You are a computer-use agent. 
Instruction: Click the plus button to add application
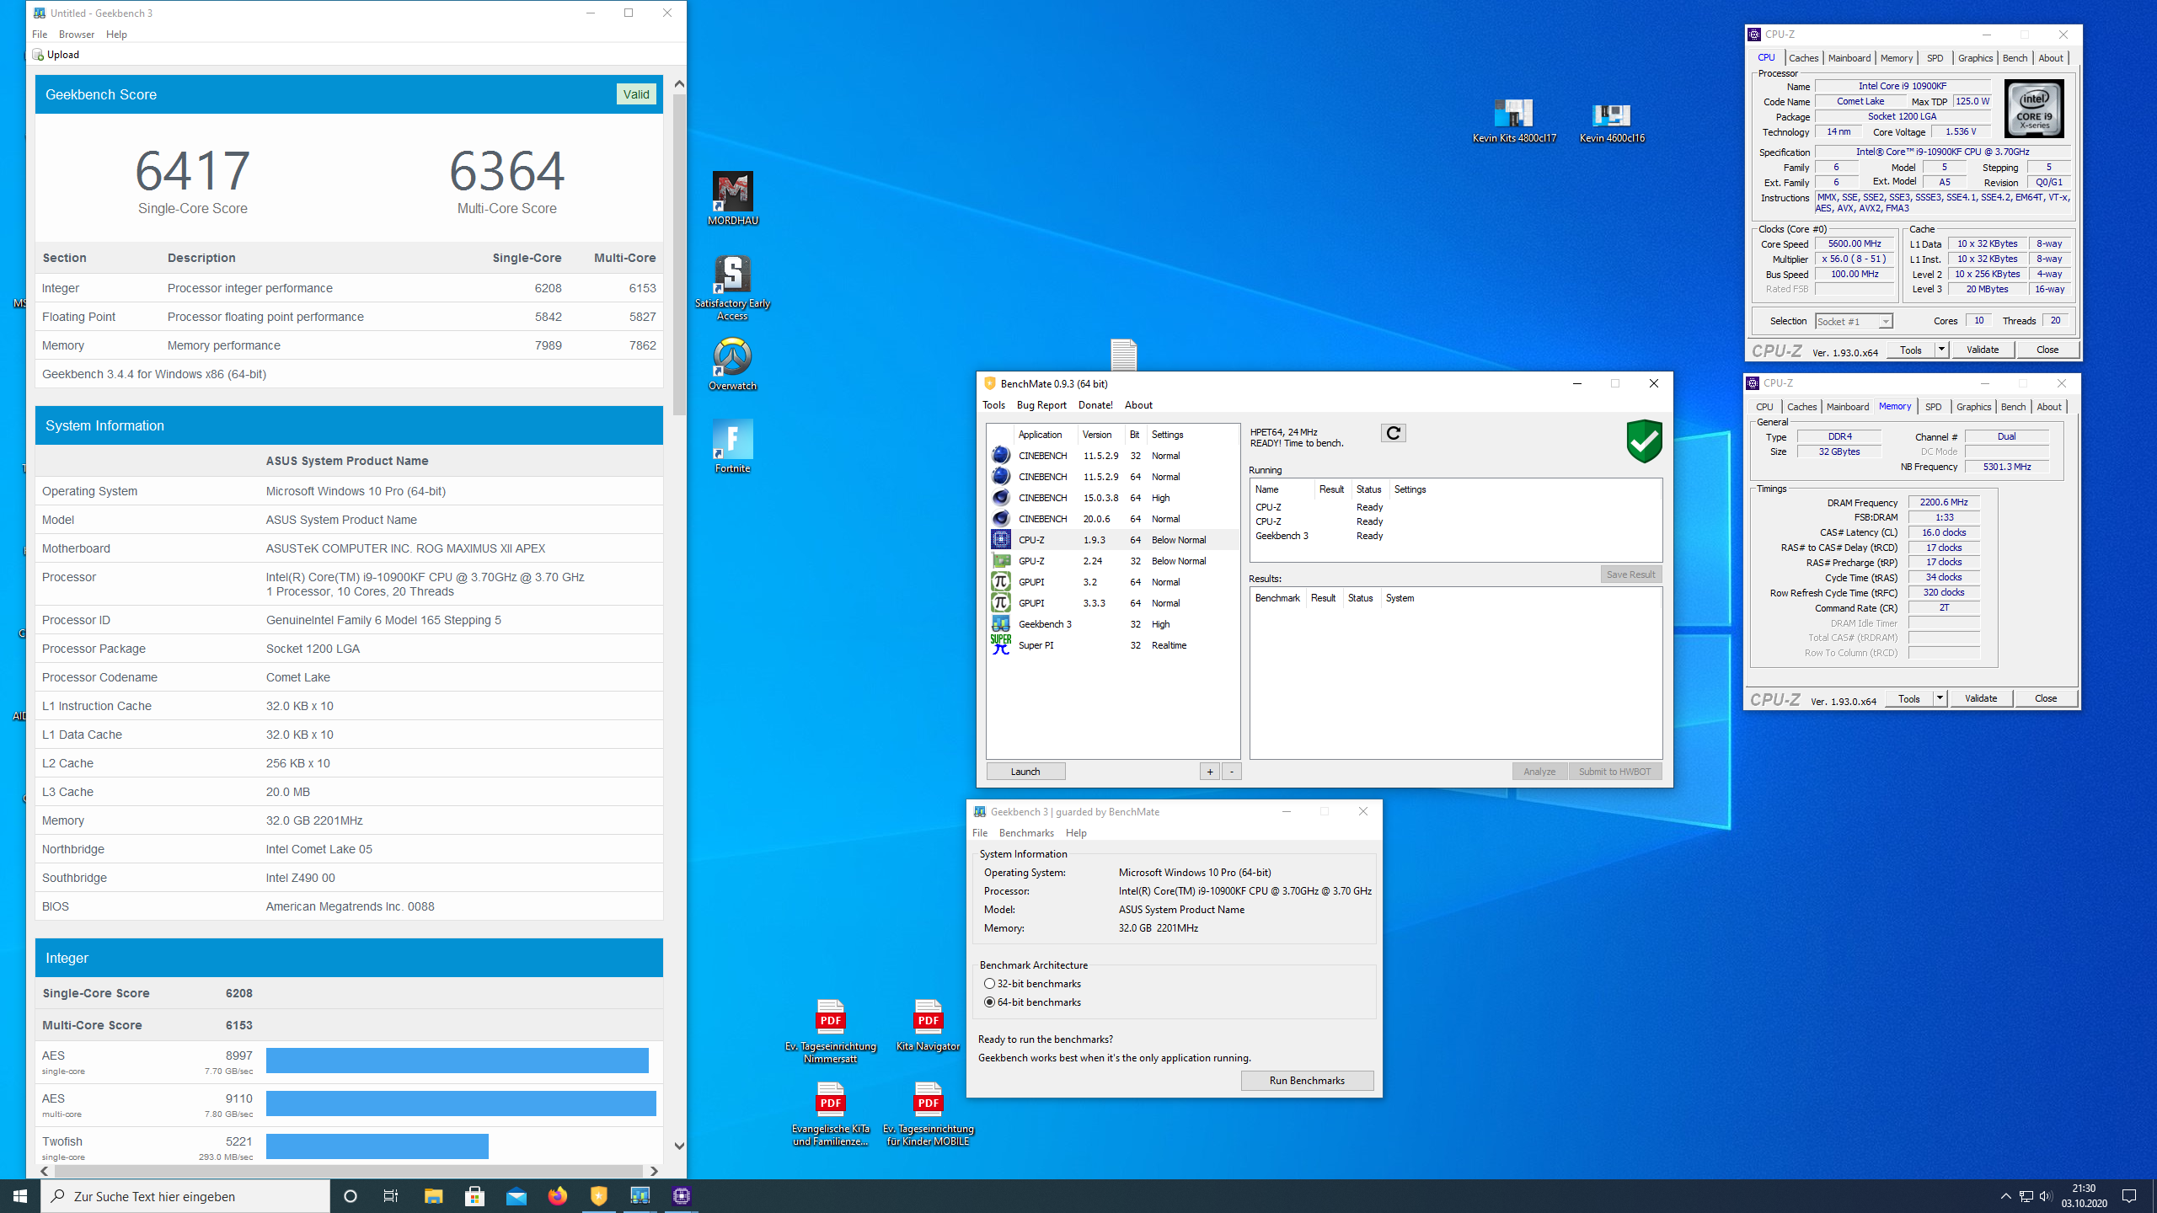[1209, 772]
